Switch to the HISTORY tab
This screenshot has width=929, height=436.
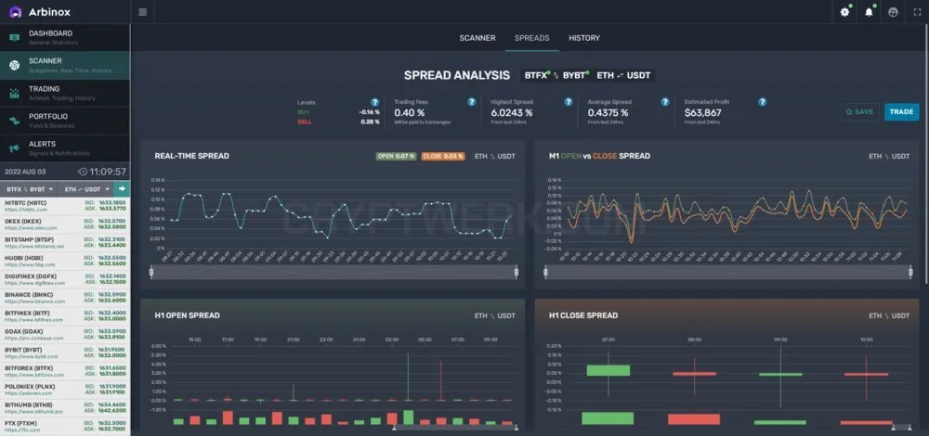(x=584, y=38)
